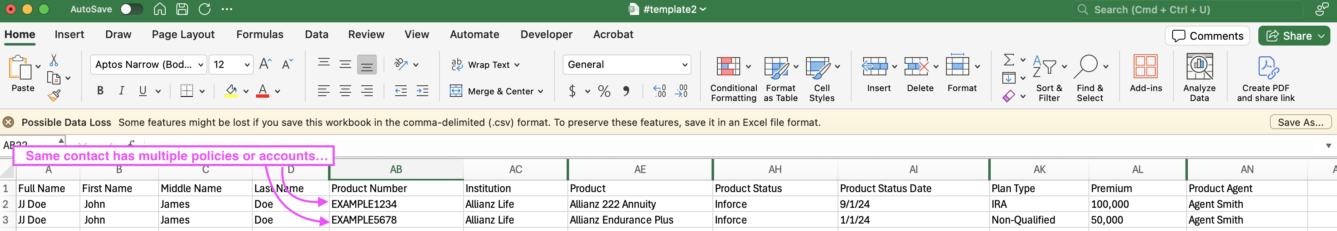Viewport: 1337px width, 231px height.
Task: Toggle Bold formatting
Action: 100,91
